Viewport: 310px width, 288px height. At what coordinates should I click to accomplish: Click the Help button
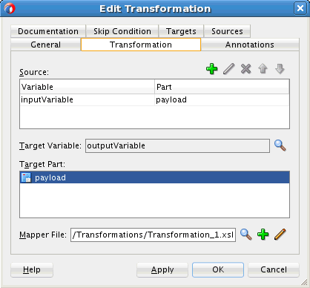coord(32,269)
